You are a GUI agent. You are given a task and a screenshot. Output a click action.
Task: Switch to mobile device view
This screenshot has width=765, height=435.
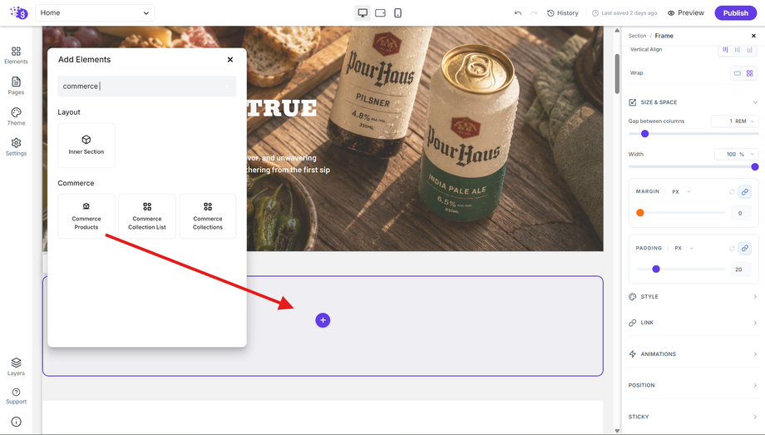pyautogui.click(x=397, y=12)
